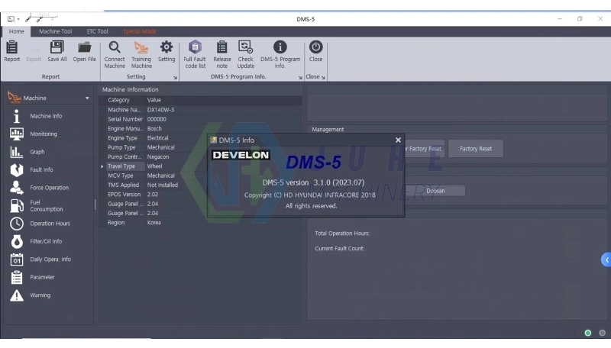Open the Special Mode tab
This screenshot has height=348, width=611.
click(x=140, y=31)
